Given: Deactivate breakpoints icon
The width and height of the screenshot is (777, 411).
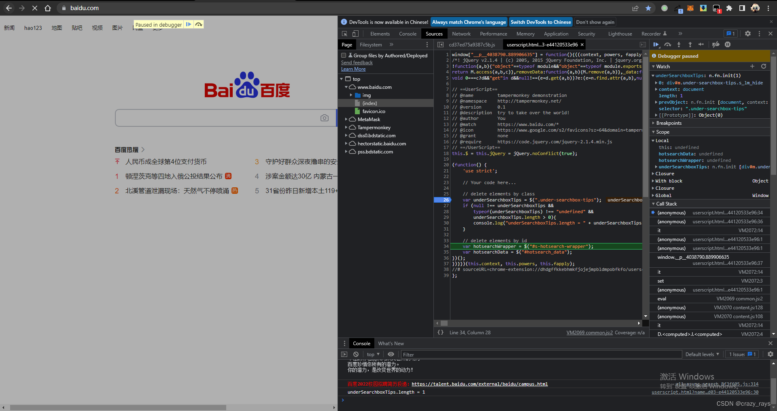Looking at the screenshot, I should point(716,45).
